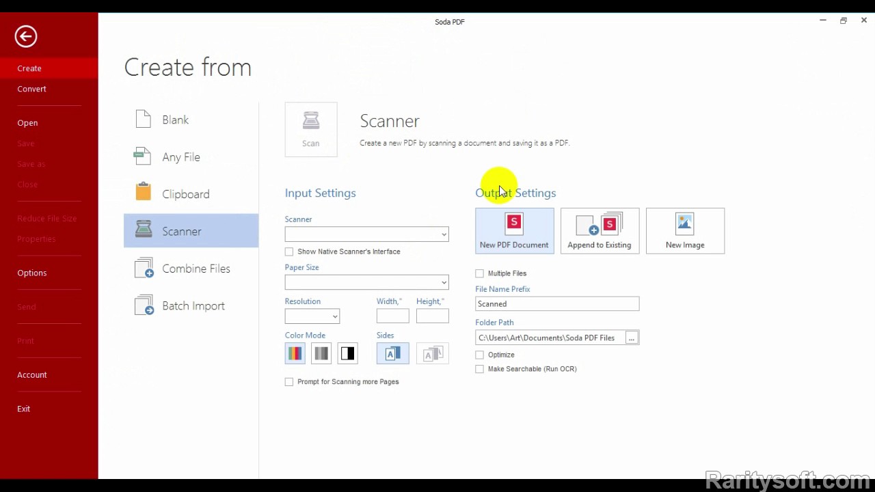Tick the Optimize checkbox
Viewport: 875px width, 492px height.
[x=480, y=355]
